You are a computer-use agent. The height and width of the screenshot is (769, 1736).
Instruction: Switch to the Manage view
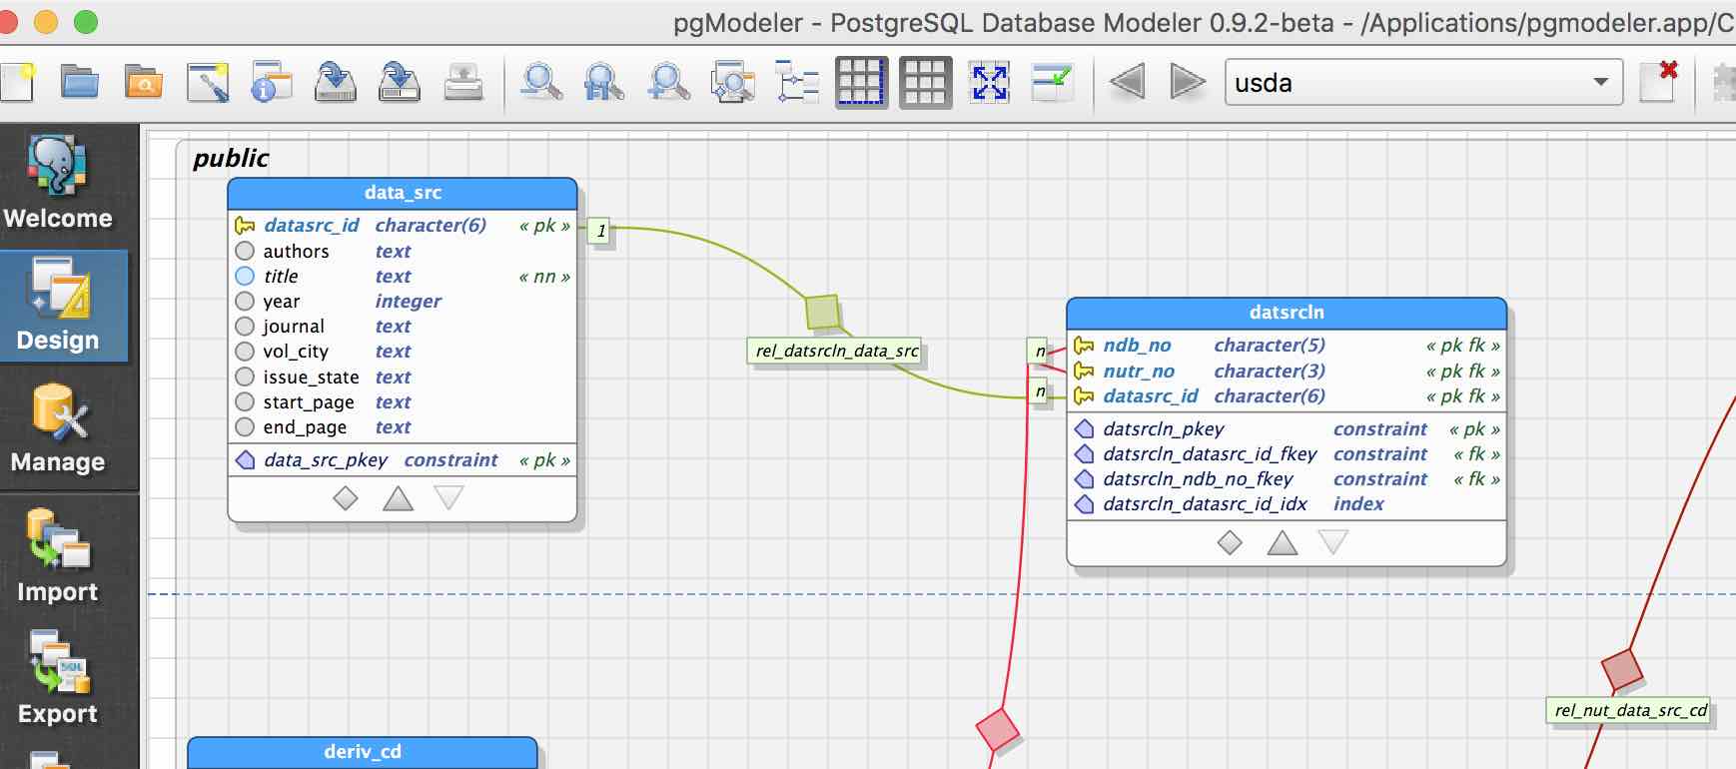pyautogui.click(x=58, y=429)
